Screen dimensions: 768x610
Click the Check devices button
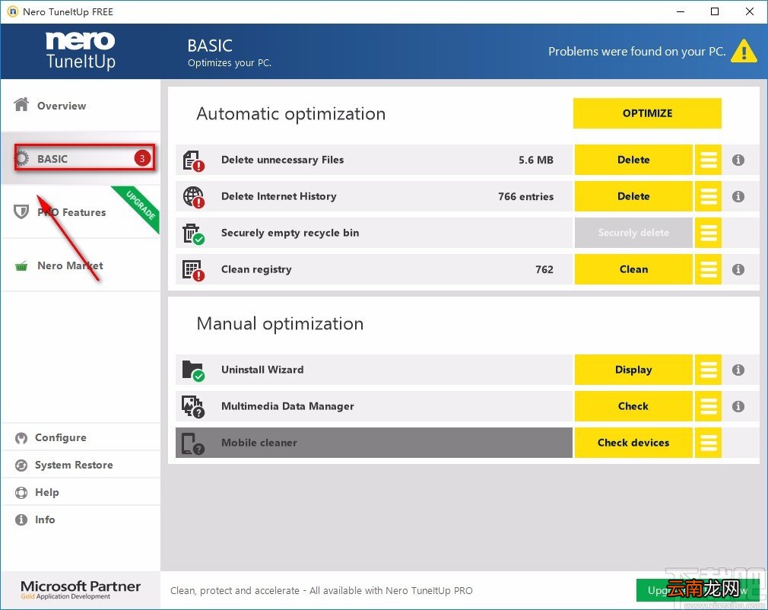tap(633, 443)
